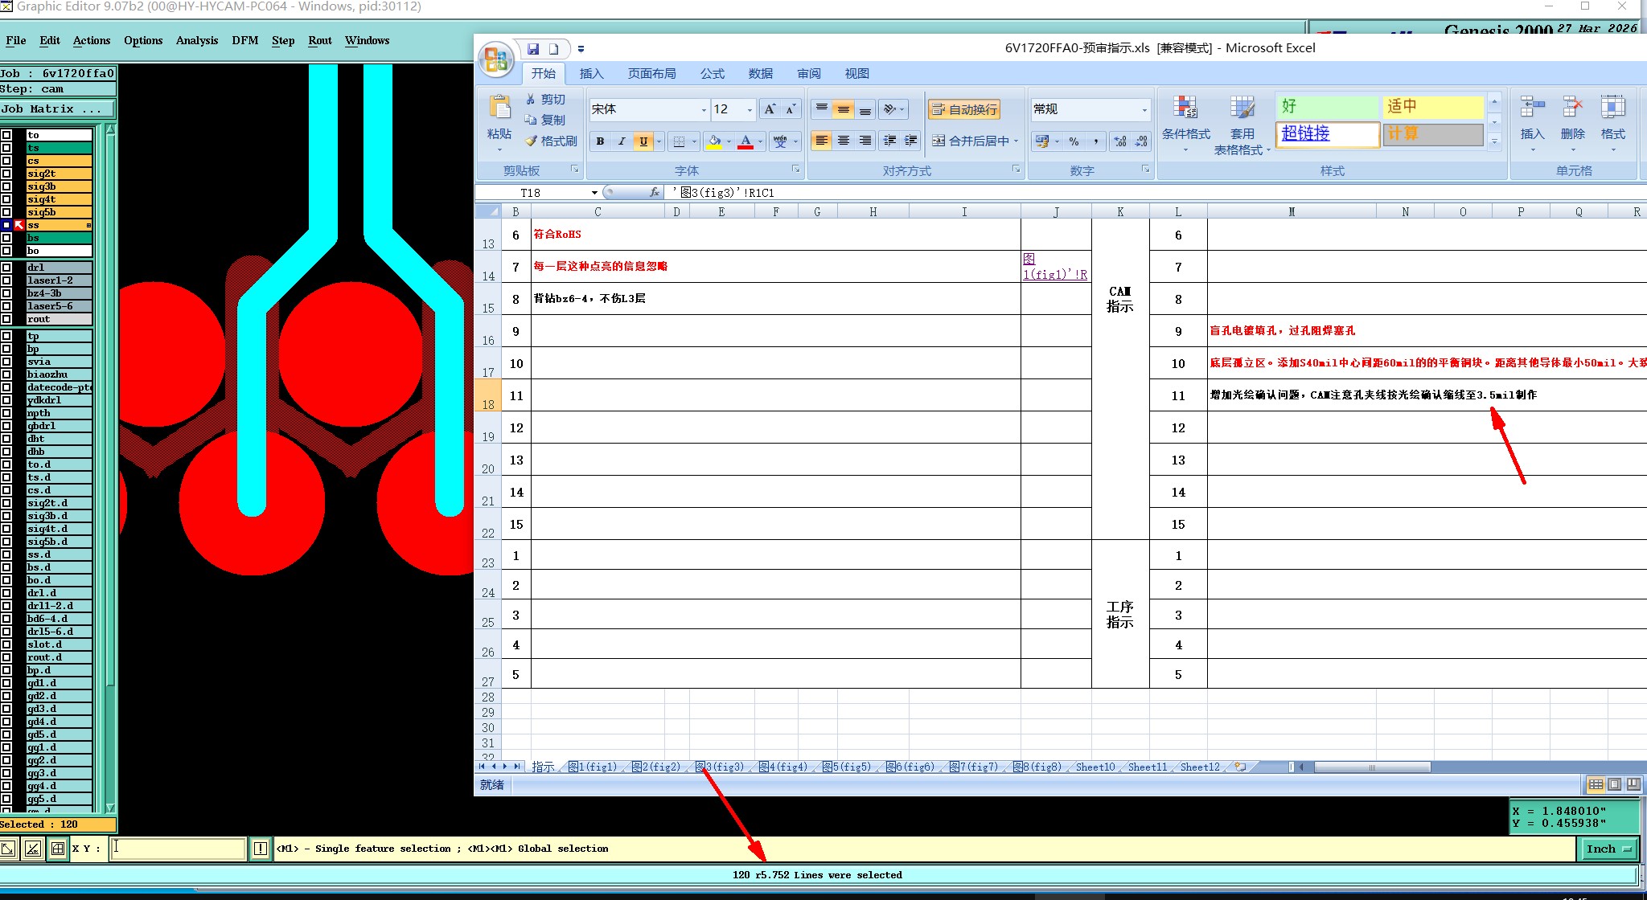Screen dimensions: 1647x900
Task: Click the Excel quick access save icon
Action: pos(532,49)
